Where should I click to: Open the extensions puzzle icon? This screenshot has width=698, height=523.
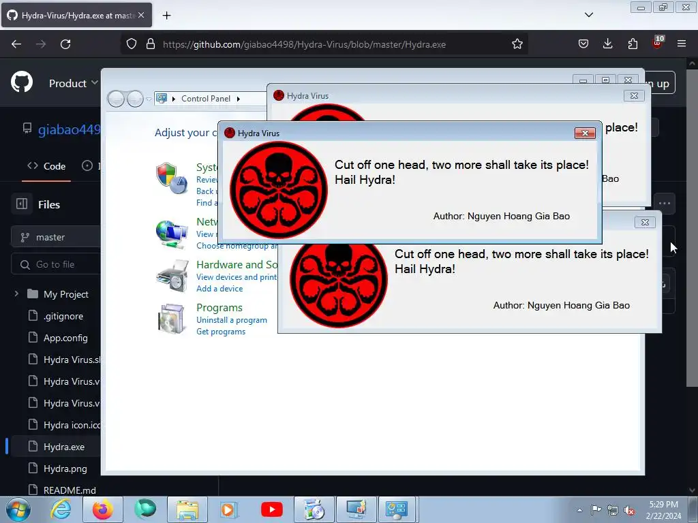pyautogui.click(x=633, y=44)
